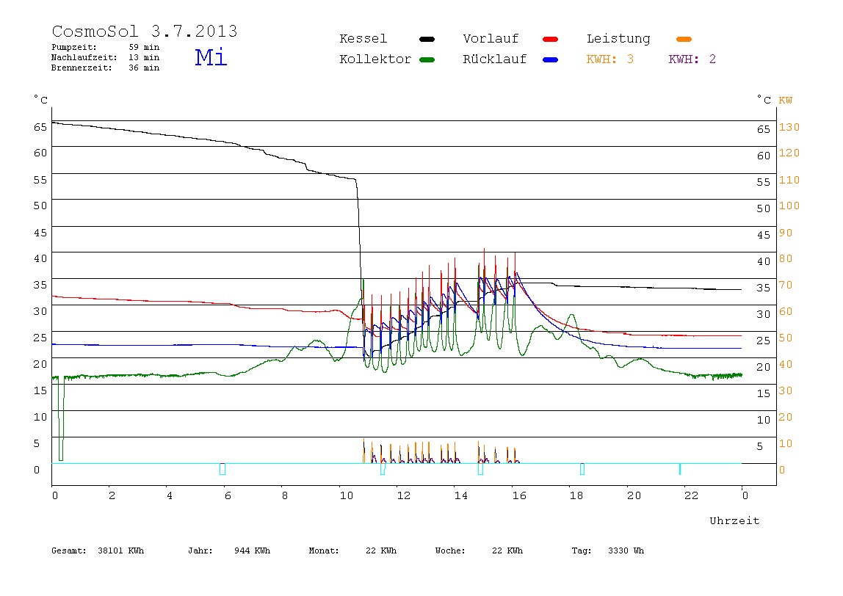843x596 pixels.
Task: Click the red Vorlauf legend swatch
Action: 551,39
